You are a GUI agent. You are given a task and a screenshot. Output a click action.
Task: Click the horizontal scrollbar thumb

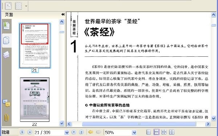pos(139,124)
